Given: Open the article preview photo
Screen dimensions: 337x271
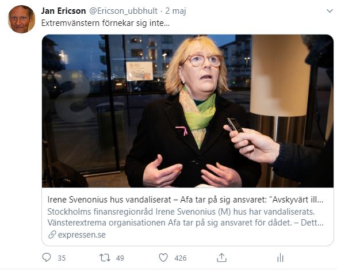Looking at the screenshot, I should (187, 111).
